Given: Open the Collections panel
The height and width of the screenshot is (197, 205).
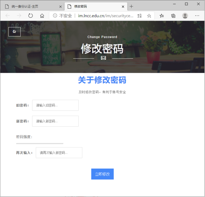Looking at the screenshot, I should point(173,16).
